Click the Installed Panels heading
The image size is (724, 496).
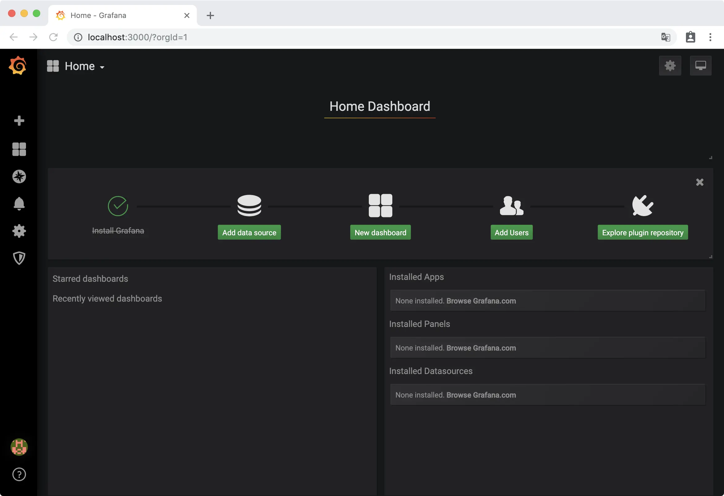pyautogui.click(x=419, y=324)
